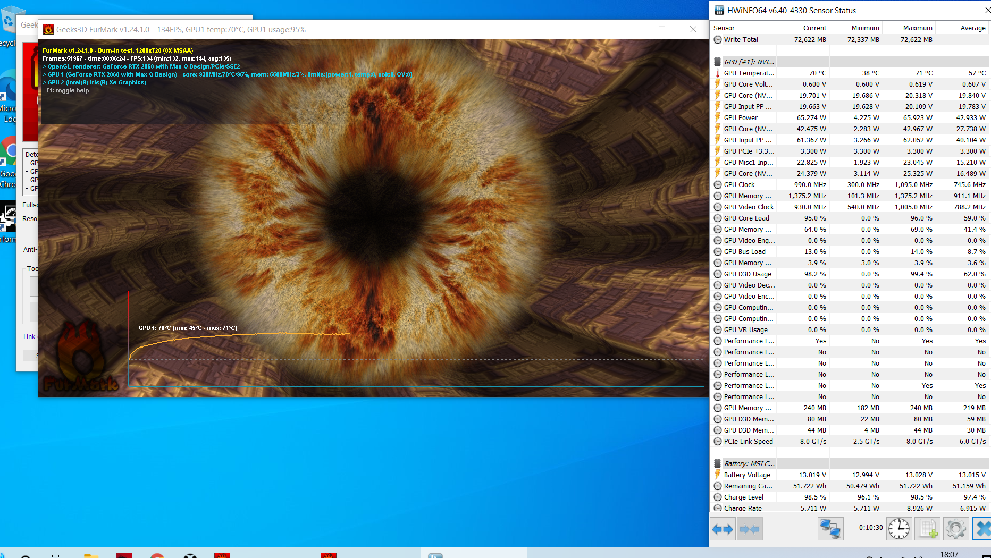Select the GPU Core Volt... sensor row
Viewport: 991px width, 558px height.
point(850,84)
